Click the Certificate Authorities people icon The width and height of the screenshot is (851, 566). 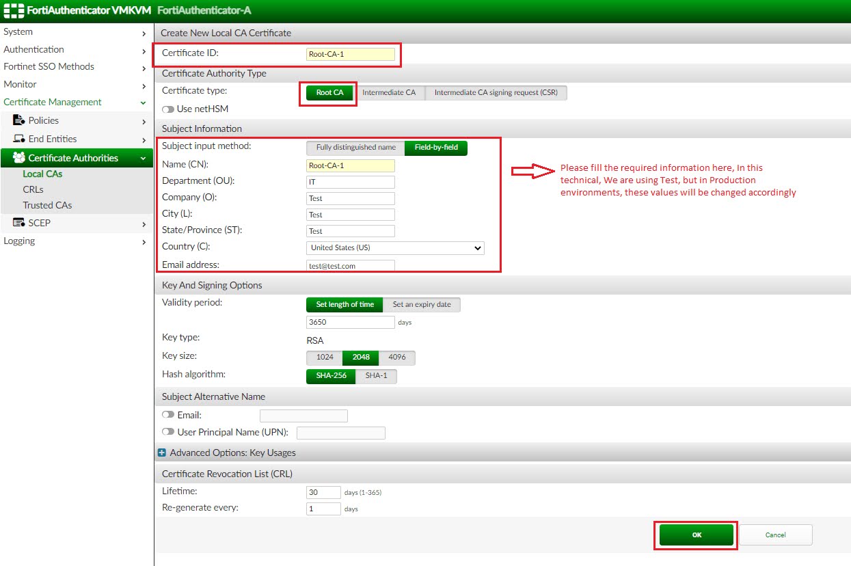click(x=18, y=158)
